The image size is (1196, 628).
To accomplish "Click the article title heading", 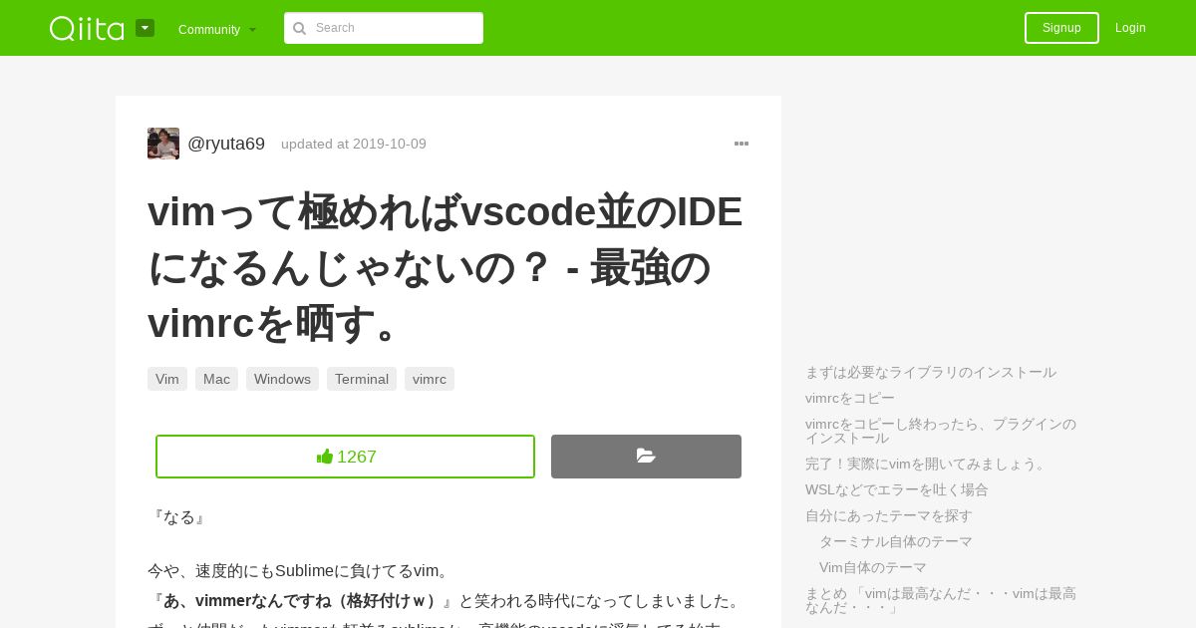I will (447, 267).
